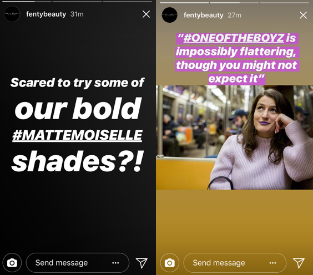Open more options dots in left message bar

click(x=115, y=263)
